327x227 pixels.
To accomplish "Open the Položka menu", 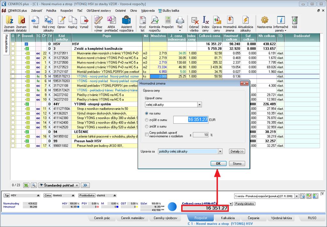I will (51, 11).
